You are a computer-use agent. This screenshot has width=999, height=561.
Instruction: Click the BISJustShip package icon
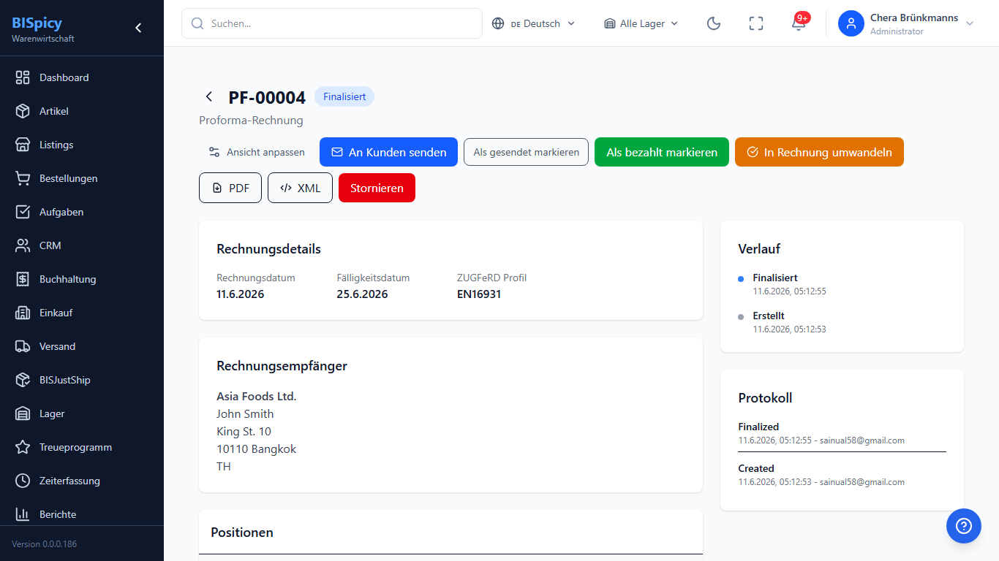23,380
